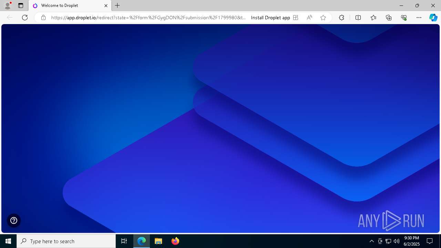The width and height of the screenshot is (441, 248).
Task: Open the Edge profile icon
Action: tap(8, 6)
